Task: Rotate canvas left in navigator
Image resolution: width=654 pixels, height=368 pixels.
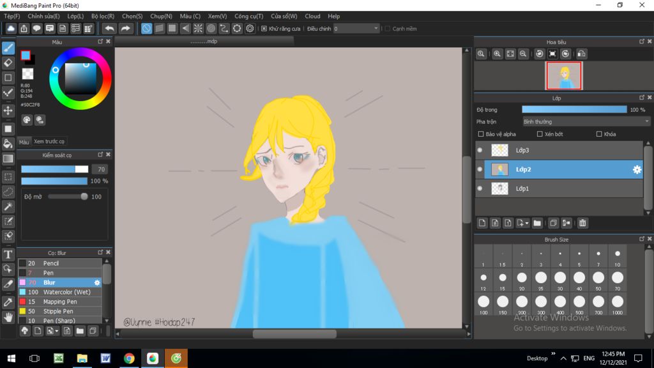Action: pos(539,54)
